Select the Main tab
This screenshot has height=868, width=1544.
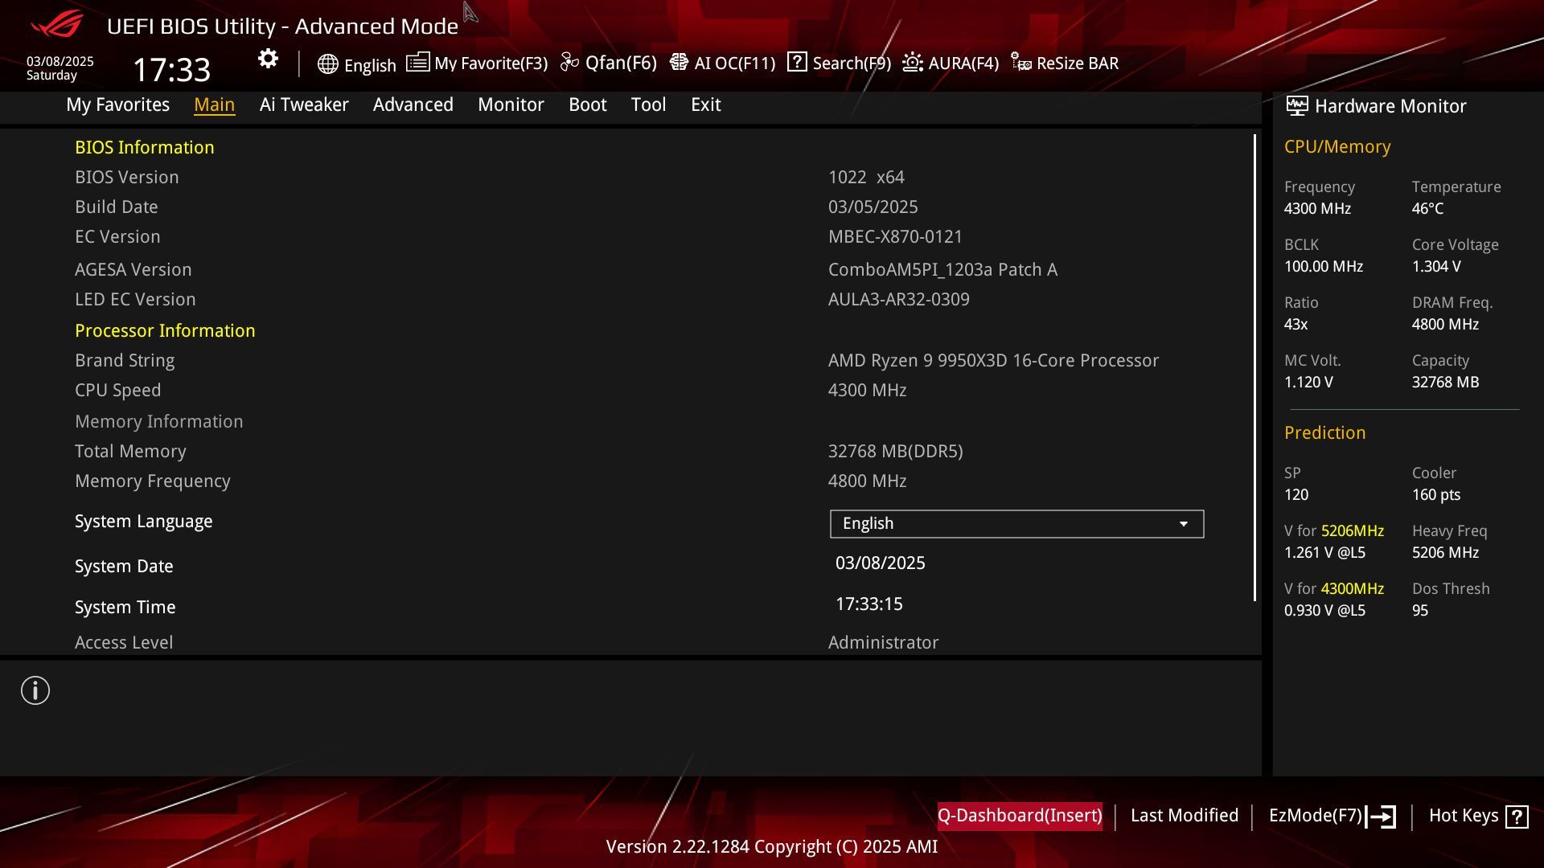click(x=214, y=104)
